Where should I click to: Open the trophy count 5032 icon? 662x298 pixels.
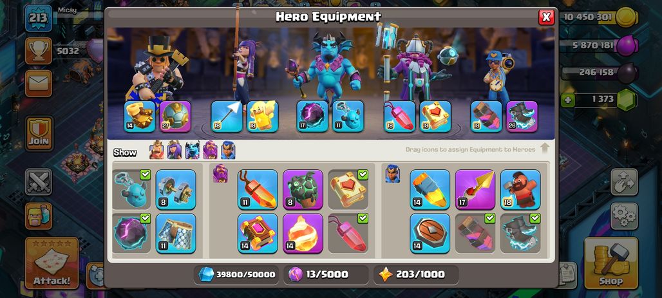39,51
